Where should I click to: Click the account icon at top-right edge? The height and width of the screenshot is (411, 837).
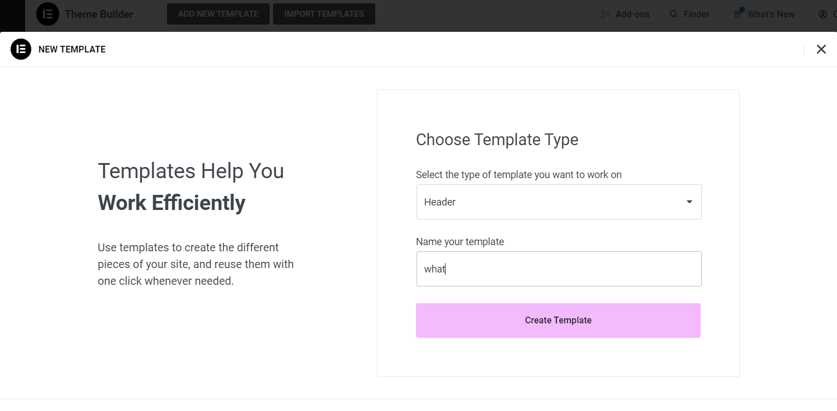tap(823, 14)
